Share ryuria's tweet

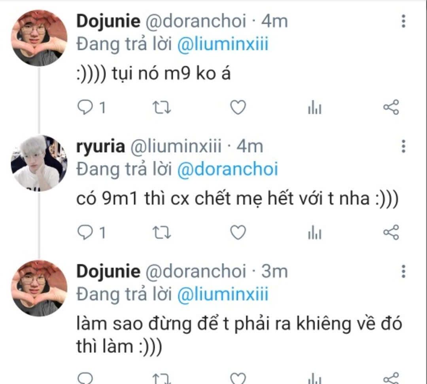pos(391,232)
